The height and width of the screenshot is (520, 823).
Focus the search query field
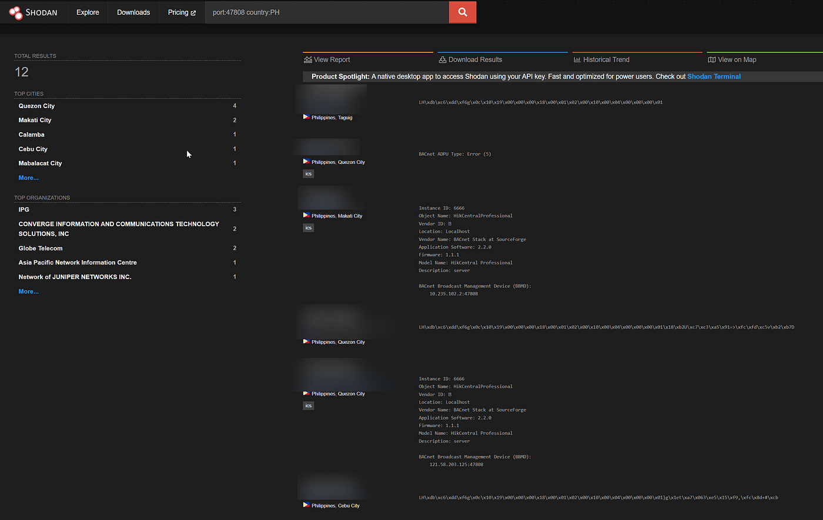click(327, 12)
